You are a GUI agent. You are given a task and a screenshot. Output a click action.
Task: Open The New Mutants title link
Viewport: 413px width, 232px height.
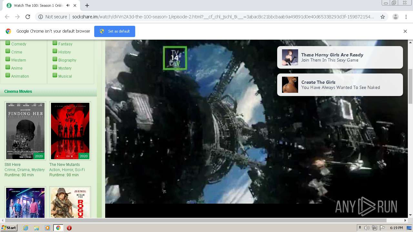pyautogui.click(x=65, y=165)
